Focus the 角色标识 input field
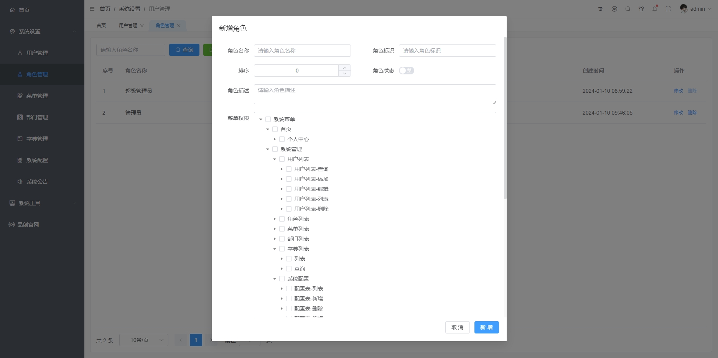 pos(448,51)
